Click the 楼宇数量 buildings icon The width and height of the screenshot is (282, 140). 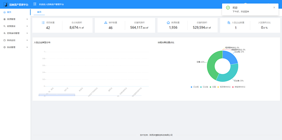click(105, 22)
